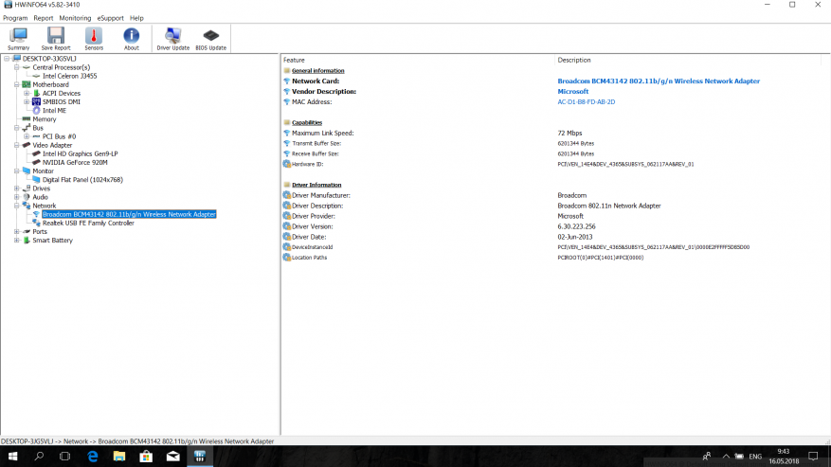The image size is (831, 467).
Task: Select Intel Celeron J3455 in tree
Action: point(69,77)
